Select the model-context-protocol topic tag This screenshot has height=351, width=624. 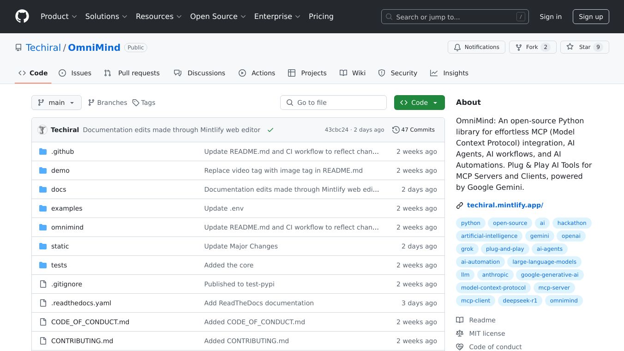493,288
